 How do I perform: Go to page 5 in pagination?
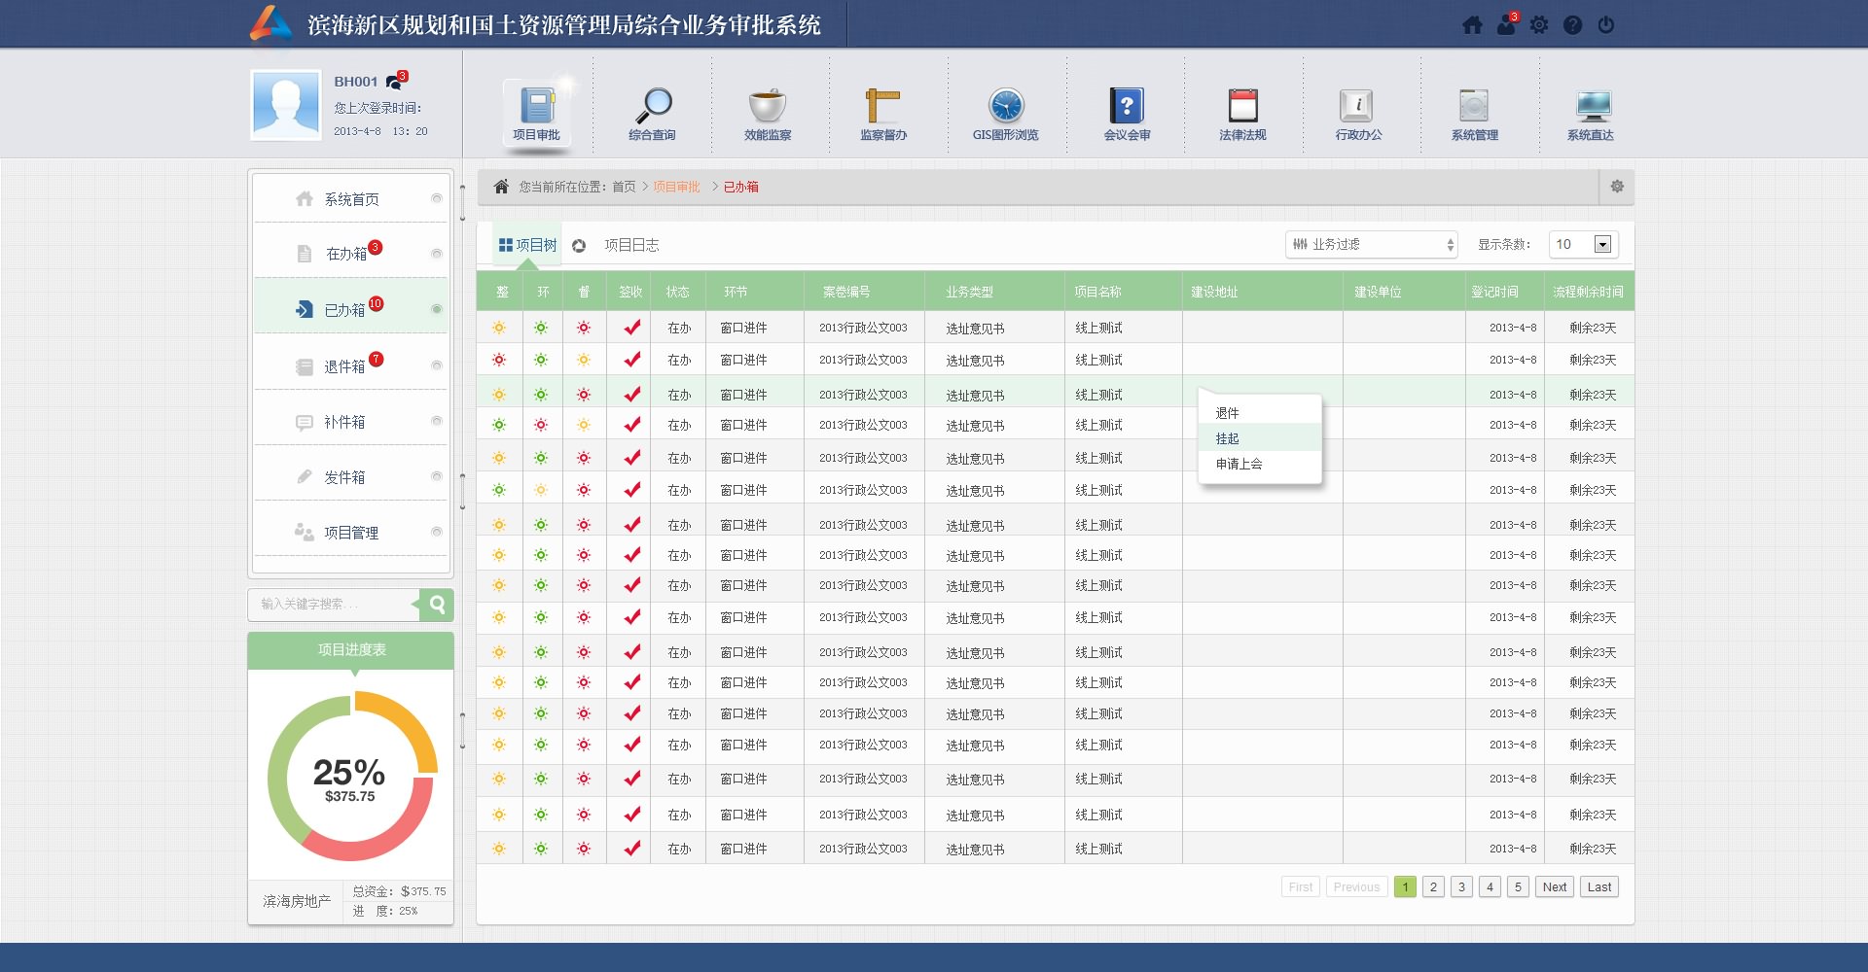pyautogui.click(x=1518, y=887)
